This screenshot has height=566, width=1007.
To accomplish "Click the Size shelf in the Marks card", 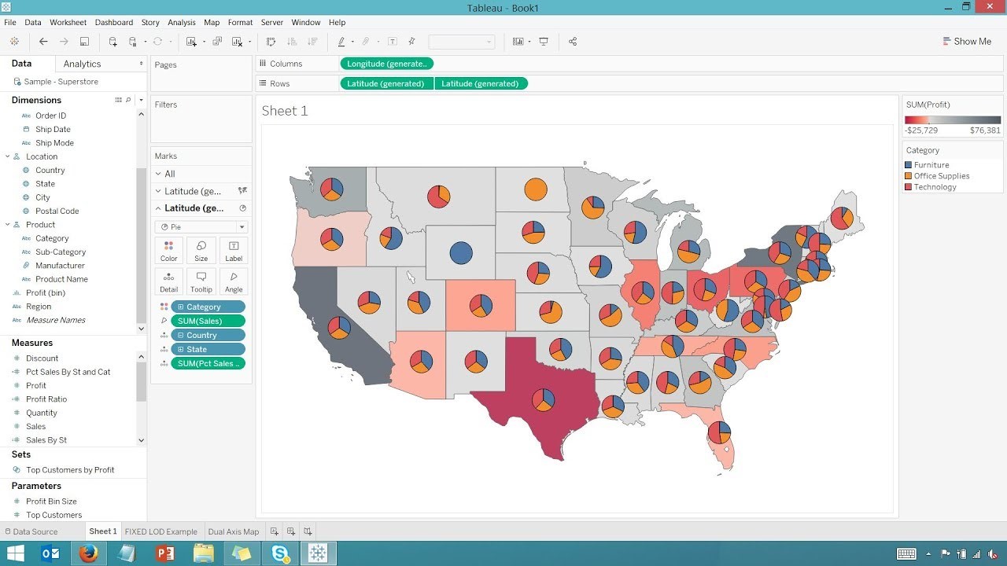I will pos(201,250).
